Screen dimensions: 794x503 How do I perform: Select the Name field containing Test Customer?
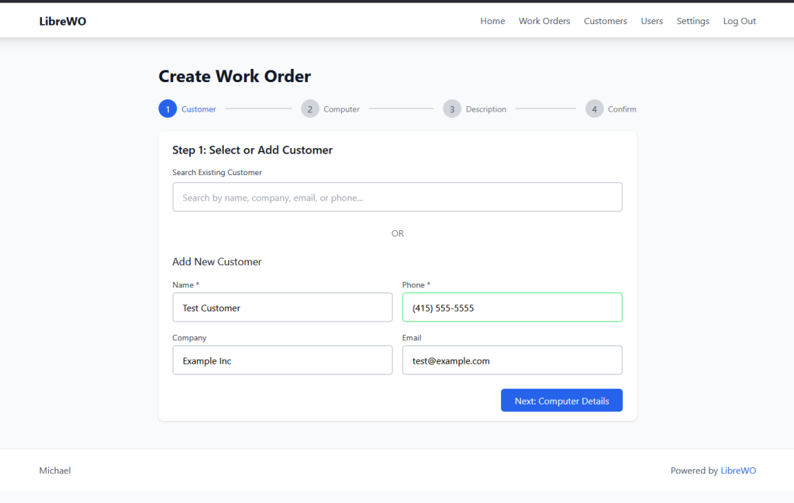point(282,307)
